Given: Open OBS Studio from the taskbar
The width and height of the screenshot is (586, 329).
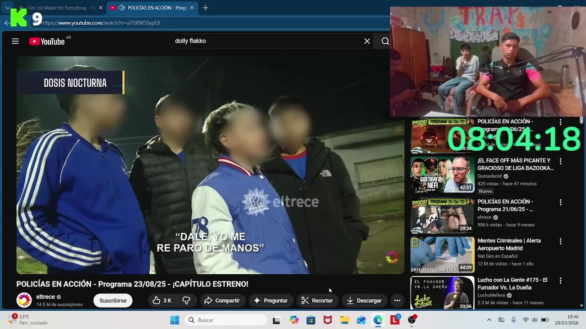Looking at the screenshot, I should (x=412, y=320).
